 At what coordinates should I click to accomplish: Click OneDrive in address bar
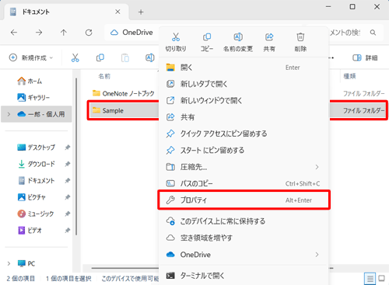[x=138, y=33]
